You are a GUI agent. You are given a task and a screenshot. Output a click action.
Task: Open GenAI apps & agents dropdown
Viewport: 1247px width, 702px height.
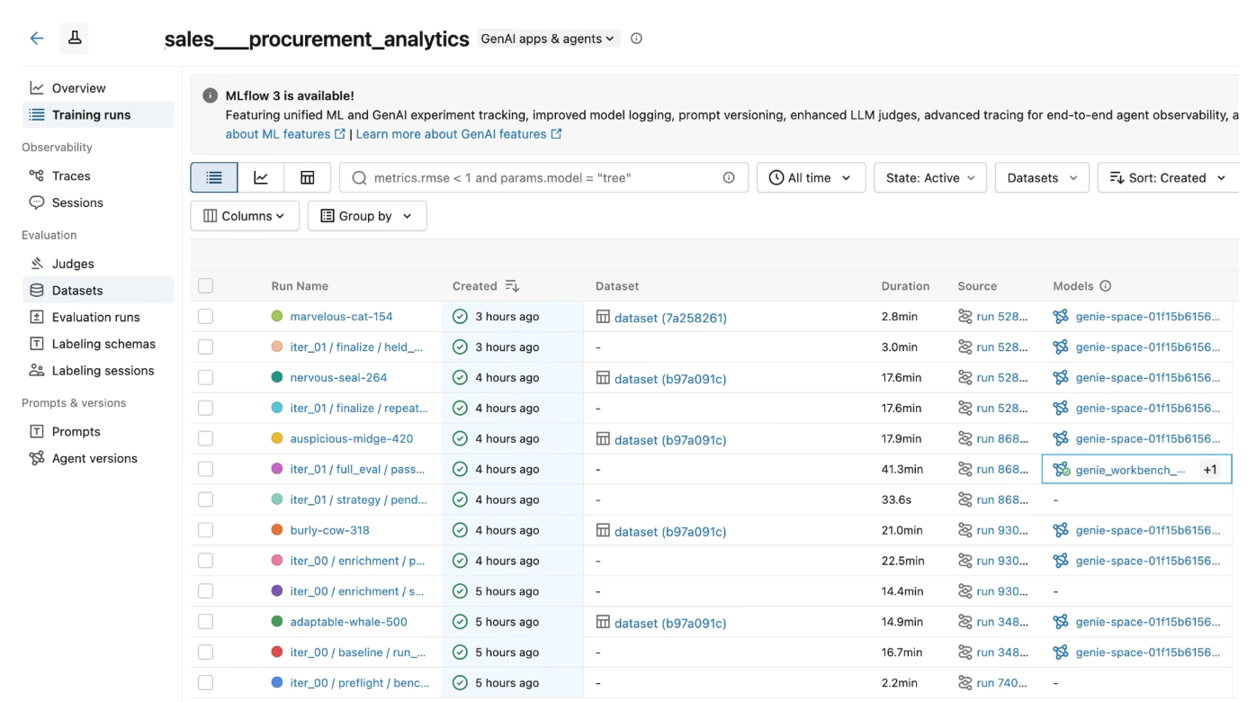coord(547,39)
